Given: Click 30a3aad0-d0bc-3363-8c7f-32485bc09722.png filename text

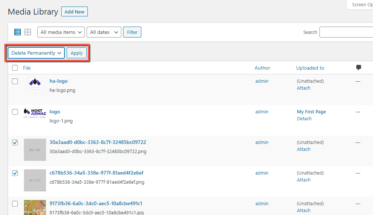Looking at the screenshot, I should [98, 152].
